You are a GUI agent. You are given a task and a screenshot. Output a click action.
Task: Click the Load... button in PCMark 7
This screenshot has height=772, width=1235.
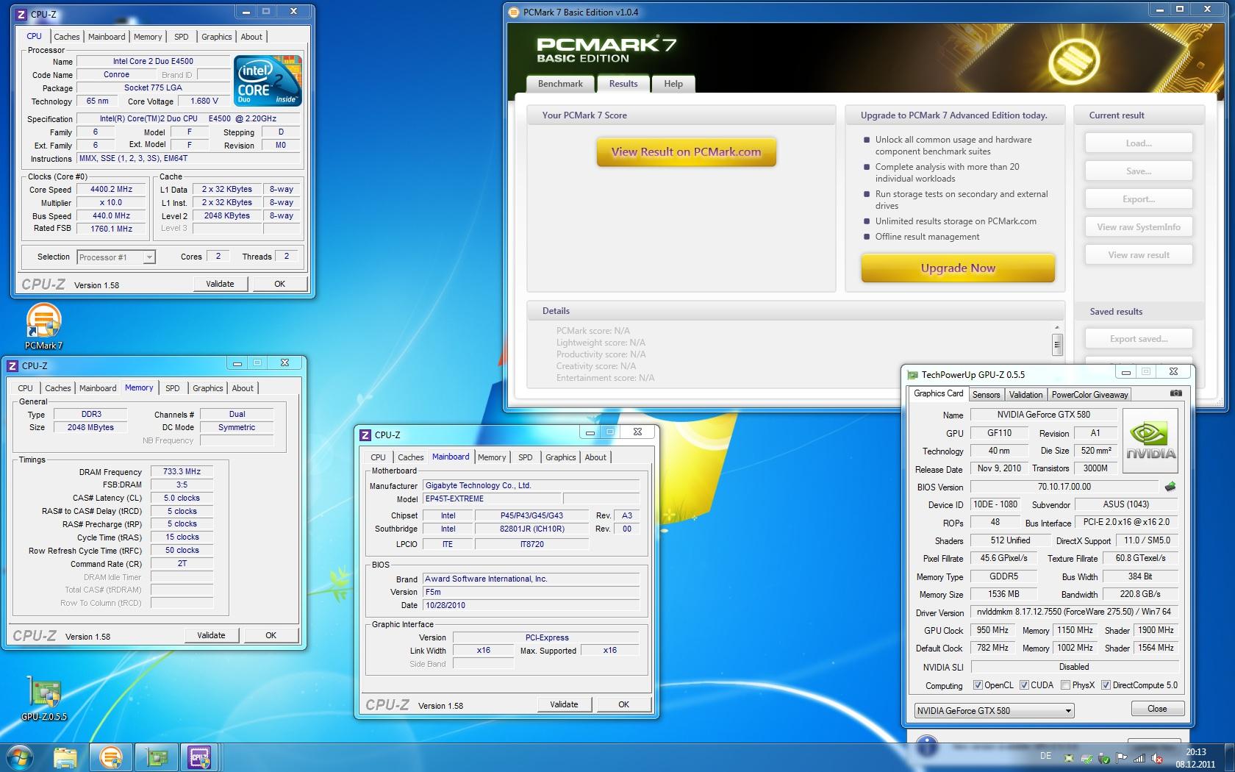click(1139, 143)
